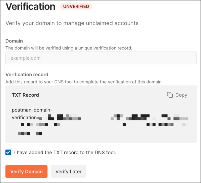The image size is (201, 183).
Task: Click the Verification page heading
Action: 30,7
